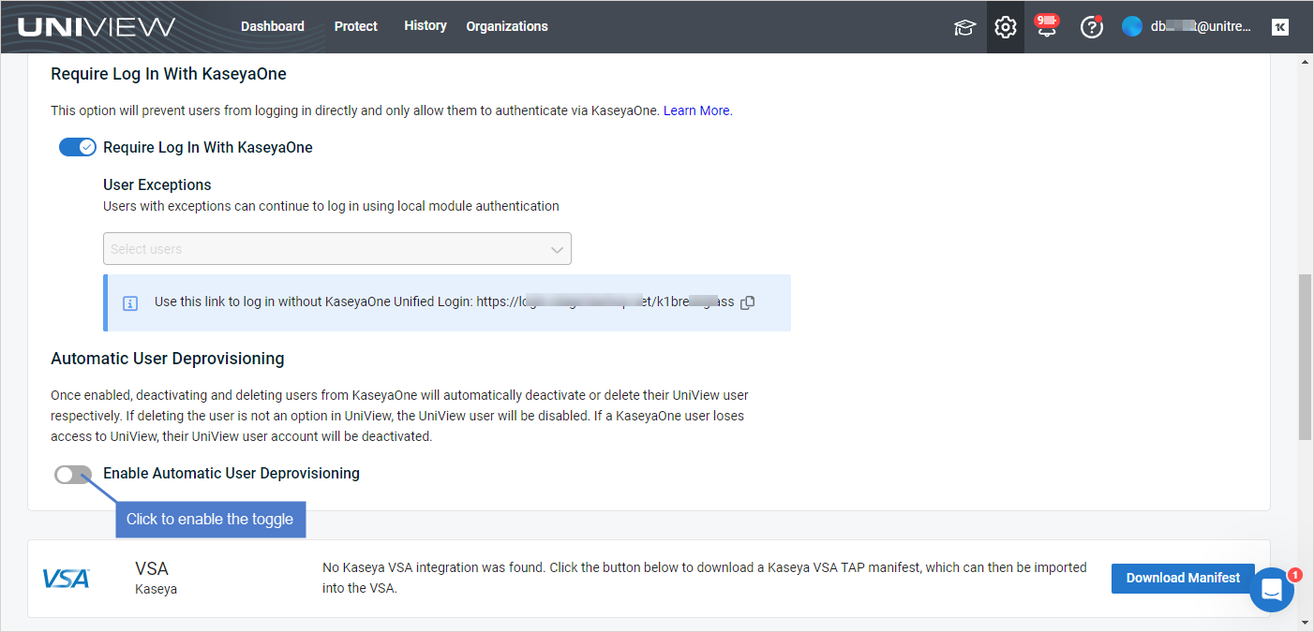
Task: Click the info icon in the link banner
Action: pyautogui.click(x=131, y=303)
